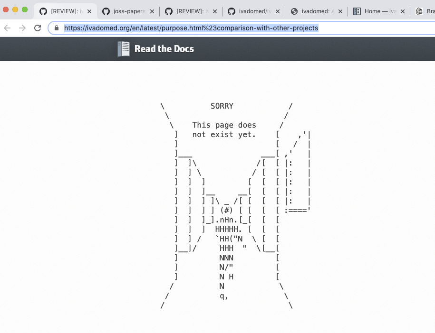
Task: Switch to the second [REVIEW] GitHub tab
Action: point(191,11)
